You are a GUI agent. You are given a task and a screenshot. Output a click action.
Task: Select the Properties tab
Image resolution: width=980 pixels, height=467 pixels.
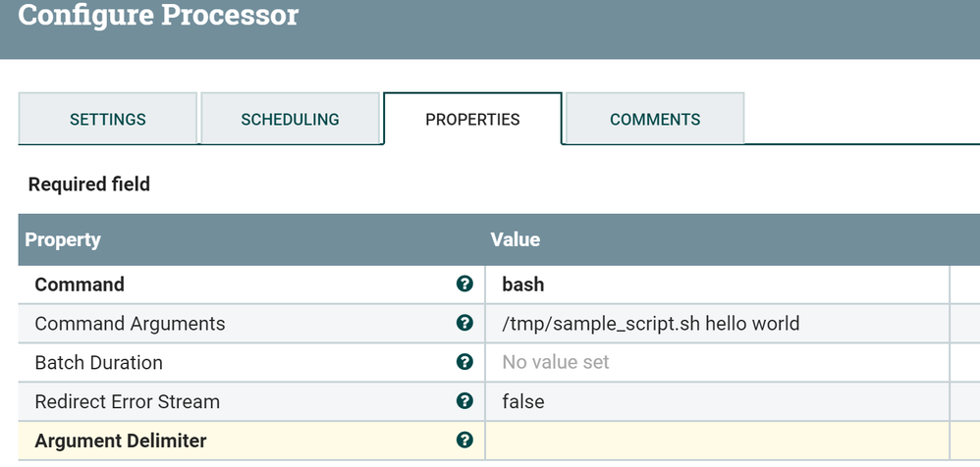click(472, 119)
